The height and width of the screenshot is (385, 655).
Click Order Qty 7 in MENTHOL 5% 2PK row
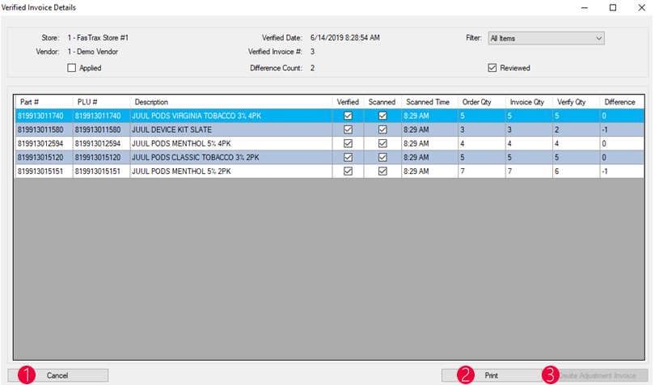(482, 171)
